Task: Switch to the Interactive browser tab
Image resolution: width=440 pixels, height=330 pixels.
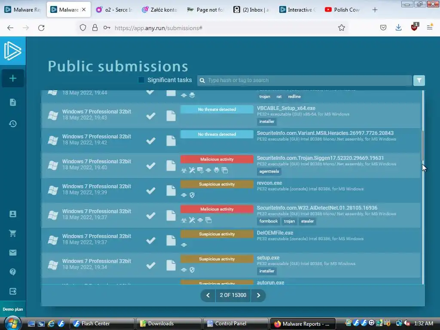Action: click(x=297, y=10)
